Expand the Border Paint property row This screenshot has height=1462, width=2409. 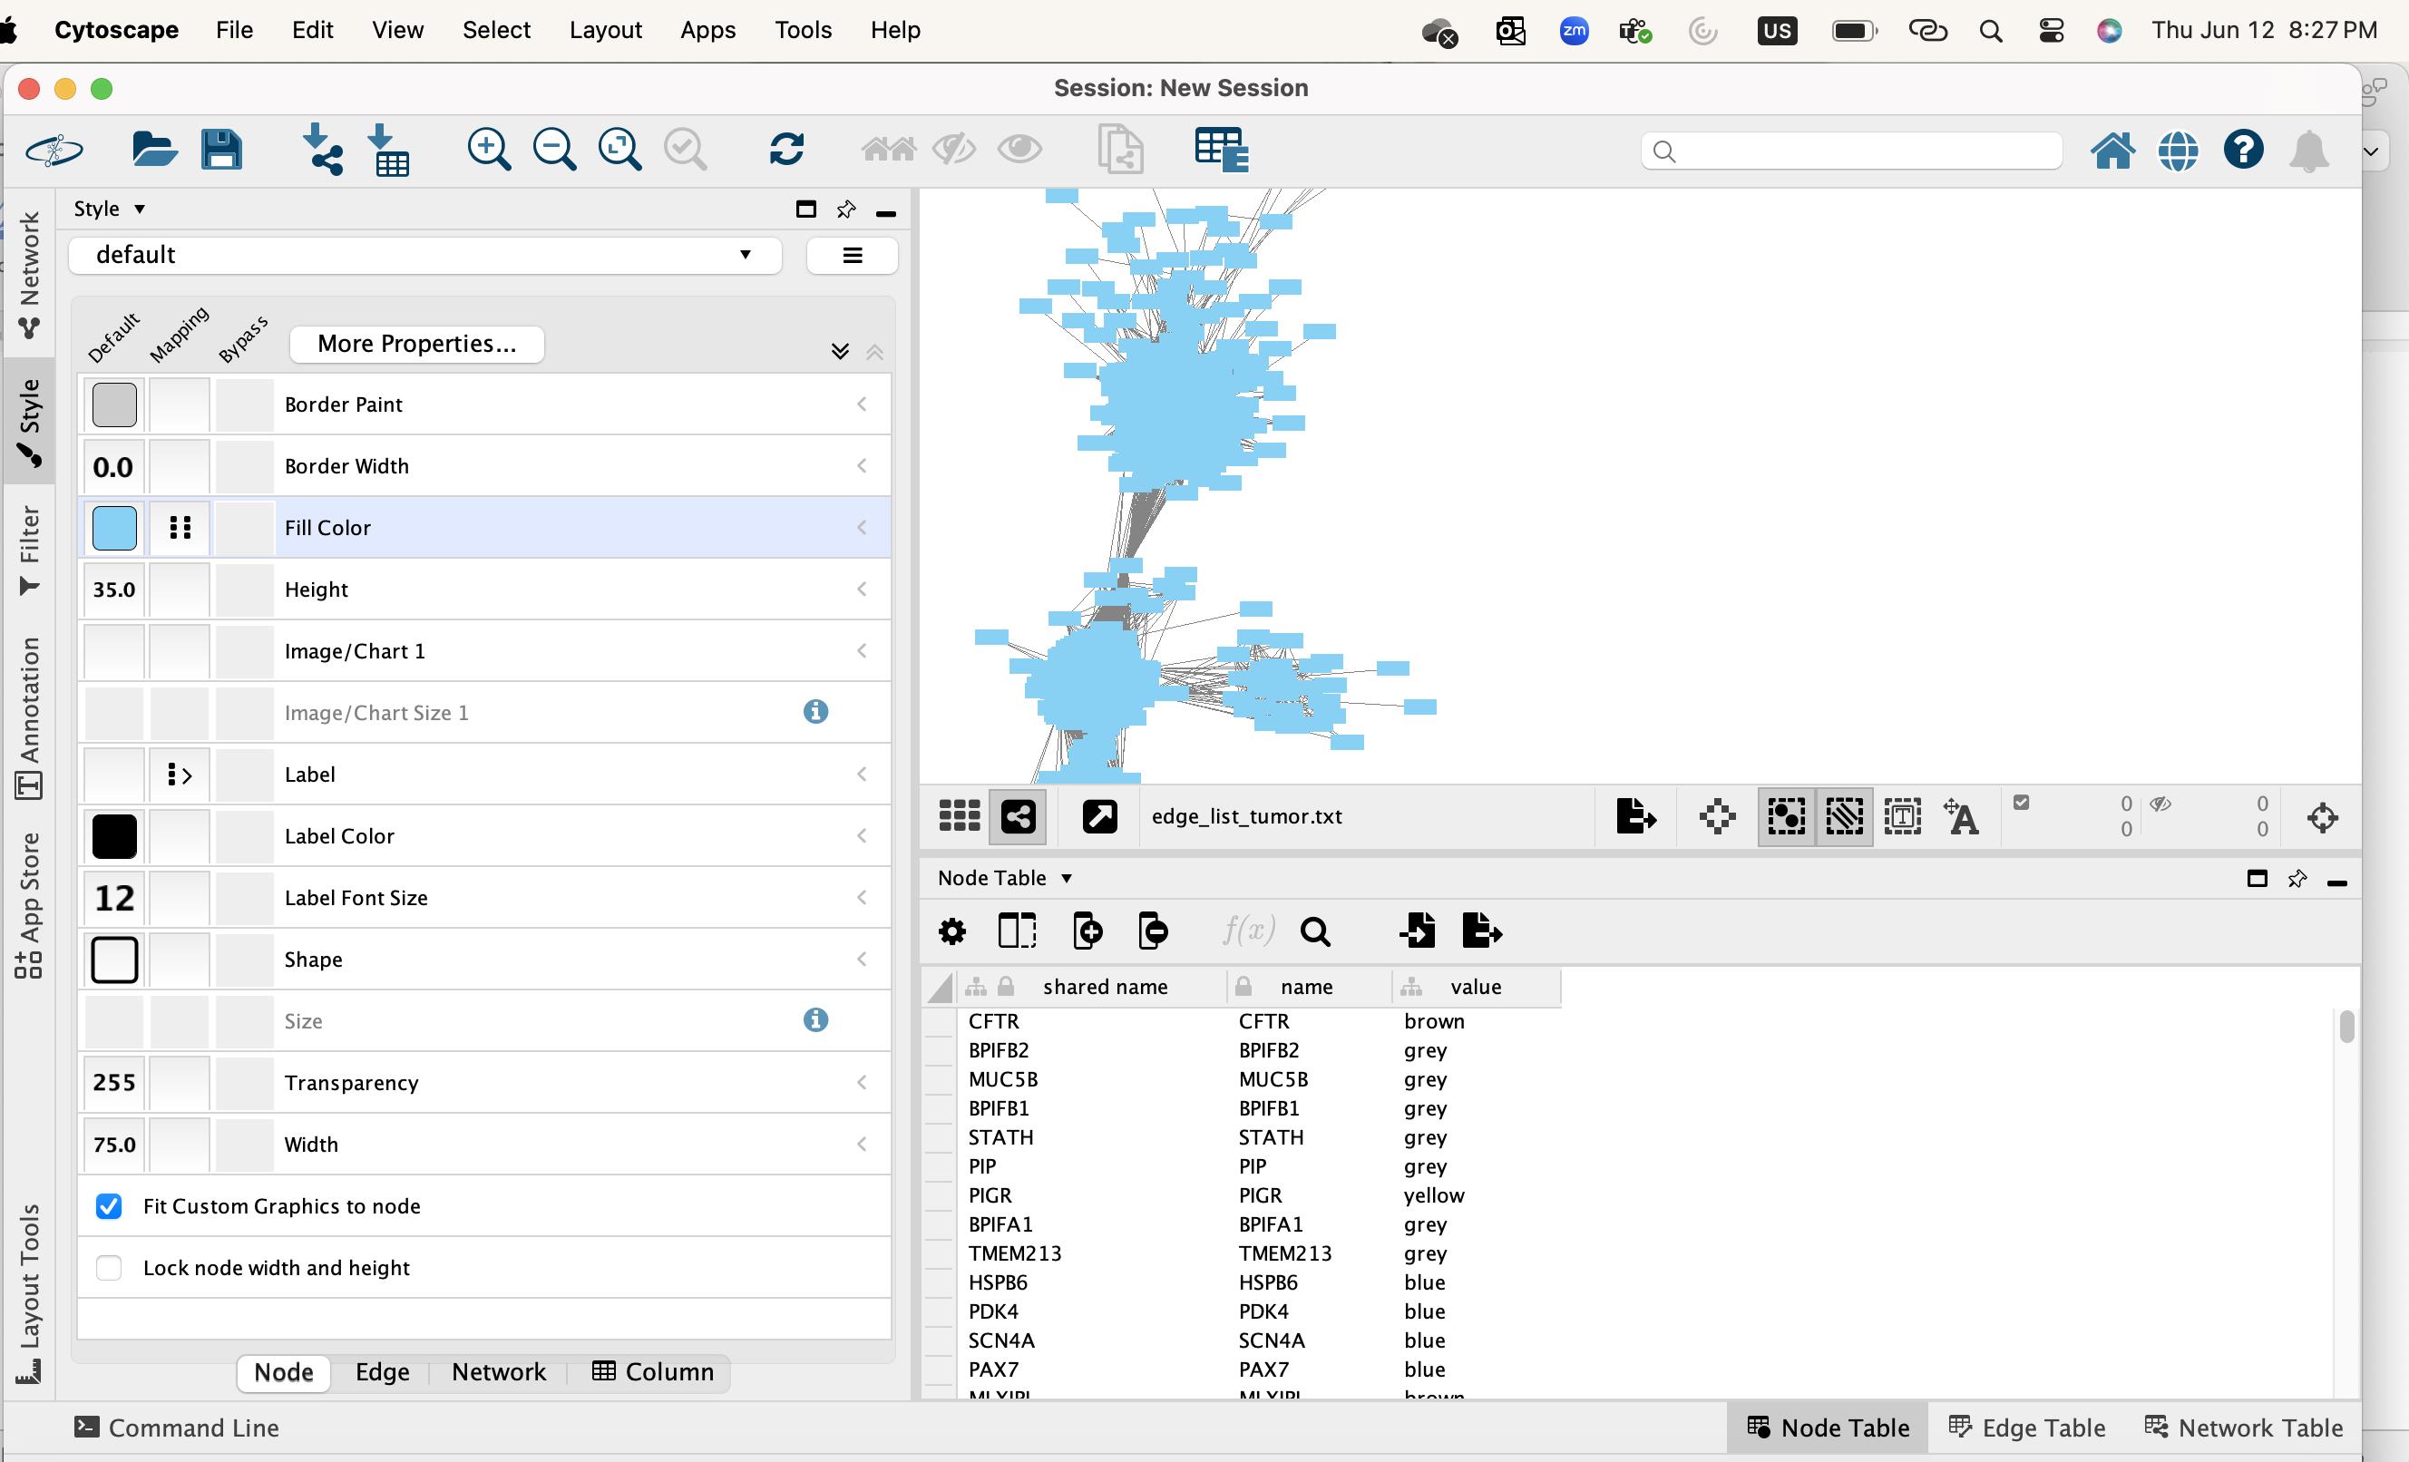[862, 404]
